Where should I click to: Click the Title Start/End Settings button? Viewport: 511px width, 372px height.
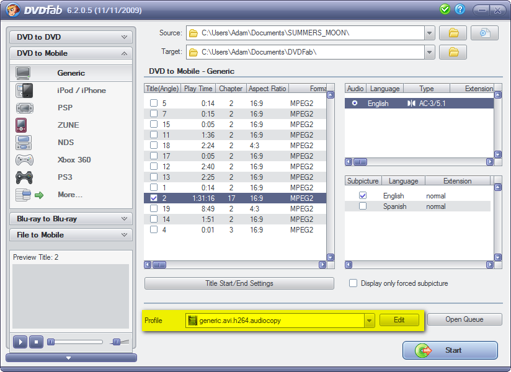[x=239, y=283]
